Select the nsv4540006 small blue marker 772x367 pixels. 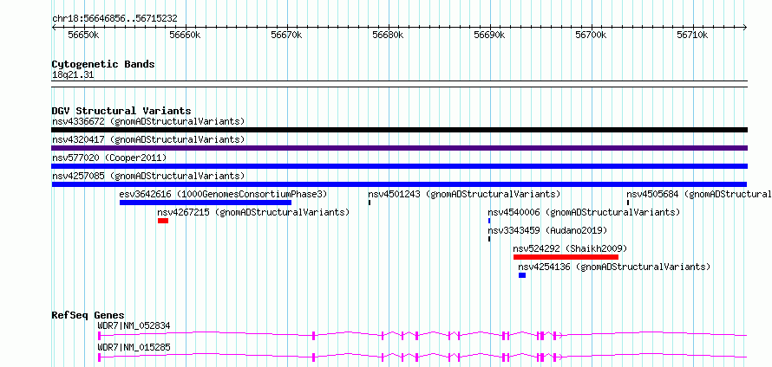[489, 221]
